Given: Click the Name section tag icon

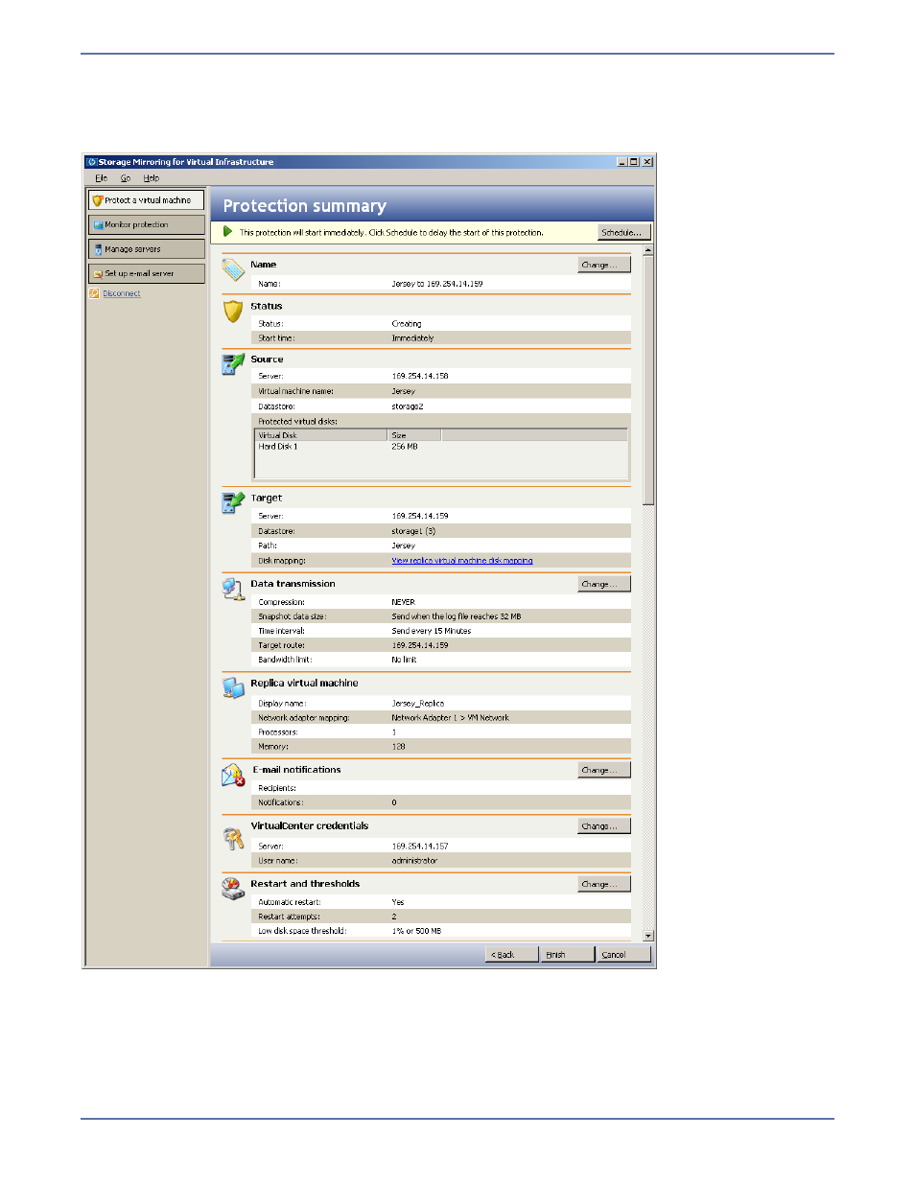Looking at the screenshot, I should (x=233, y=269).
